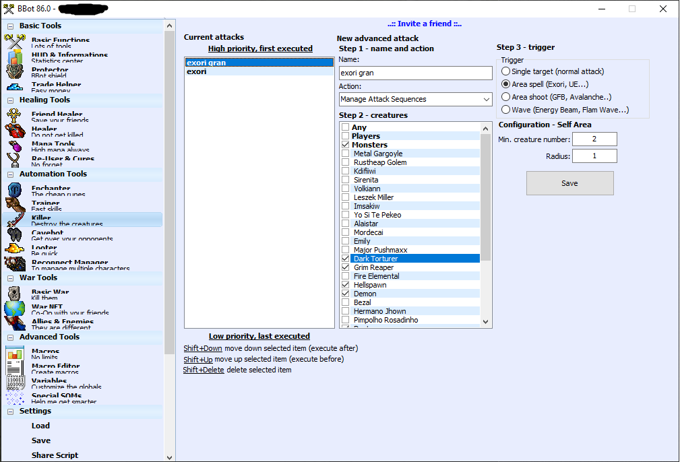This screenshot has width=680, height=462.
Task: Choose Wave trigger radio button
Action: coord(506,110)
